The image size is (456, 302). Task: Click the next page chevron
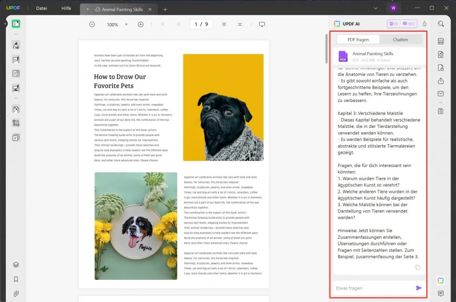click(x=224, y=24)
